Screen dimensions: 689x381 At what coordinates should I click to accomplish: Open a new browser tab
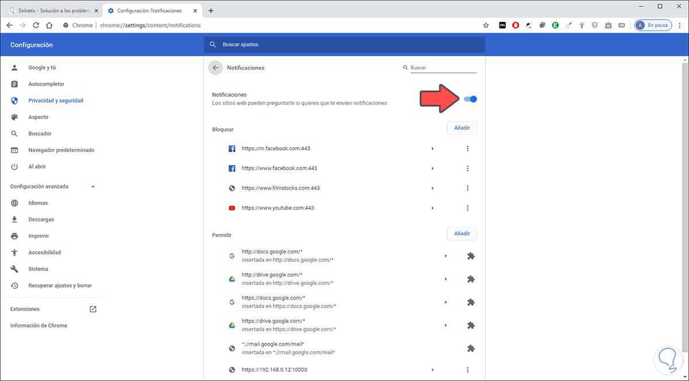coord(211,10)
